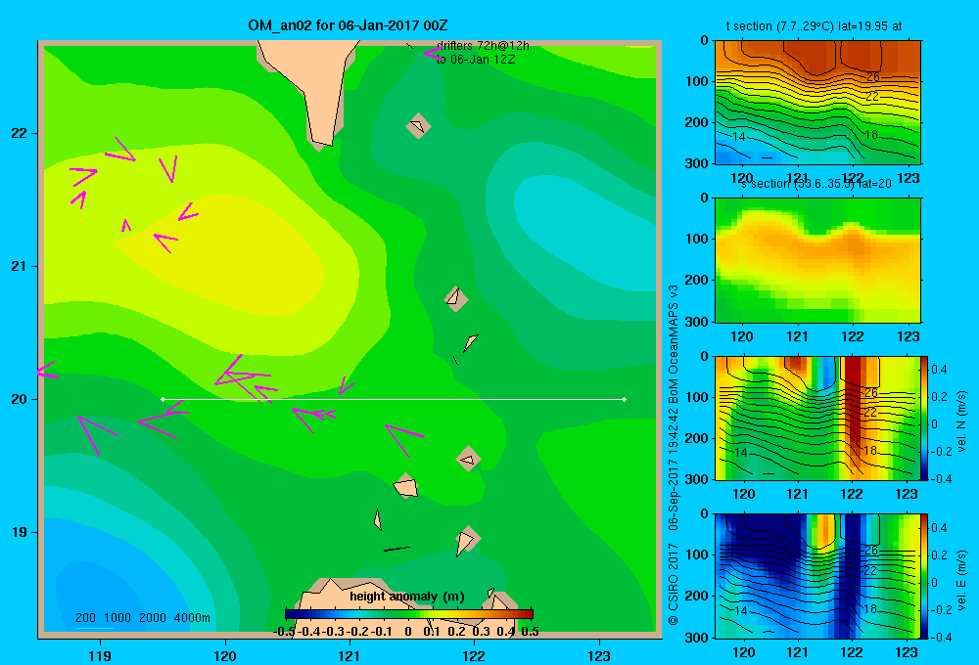
Task: Click latitude label '22' on main map left axis
Action: (x=20, y=134)
